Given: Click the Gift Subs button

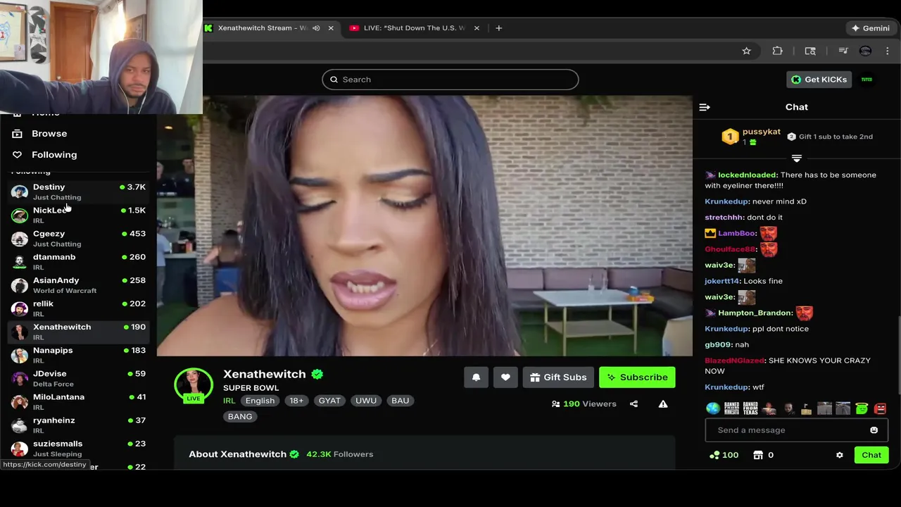Looking at the screenshot, I should tap(558, 377).
